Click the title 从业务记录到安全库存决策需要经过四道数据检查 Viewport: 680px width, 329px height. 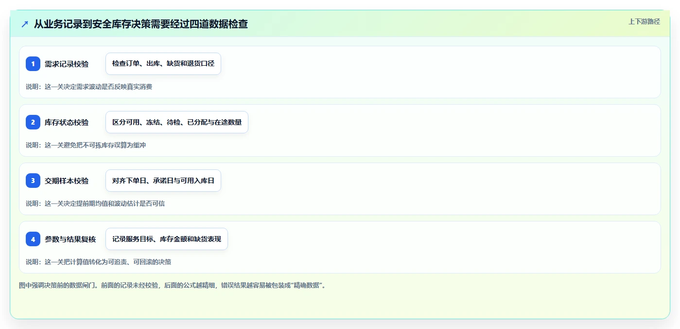[x=141, y=24]
